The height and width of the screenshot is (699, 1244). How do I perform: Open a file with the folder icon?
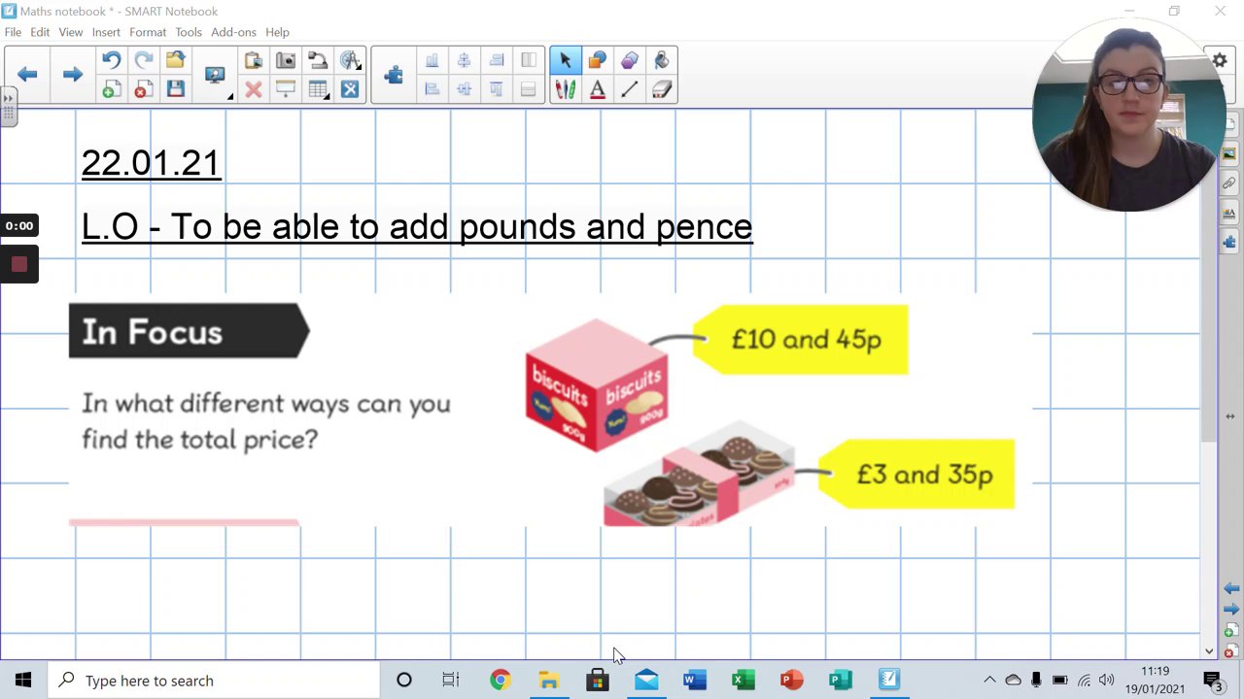click(175, 60)
